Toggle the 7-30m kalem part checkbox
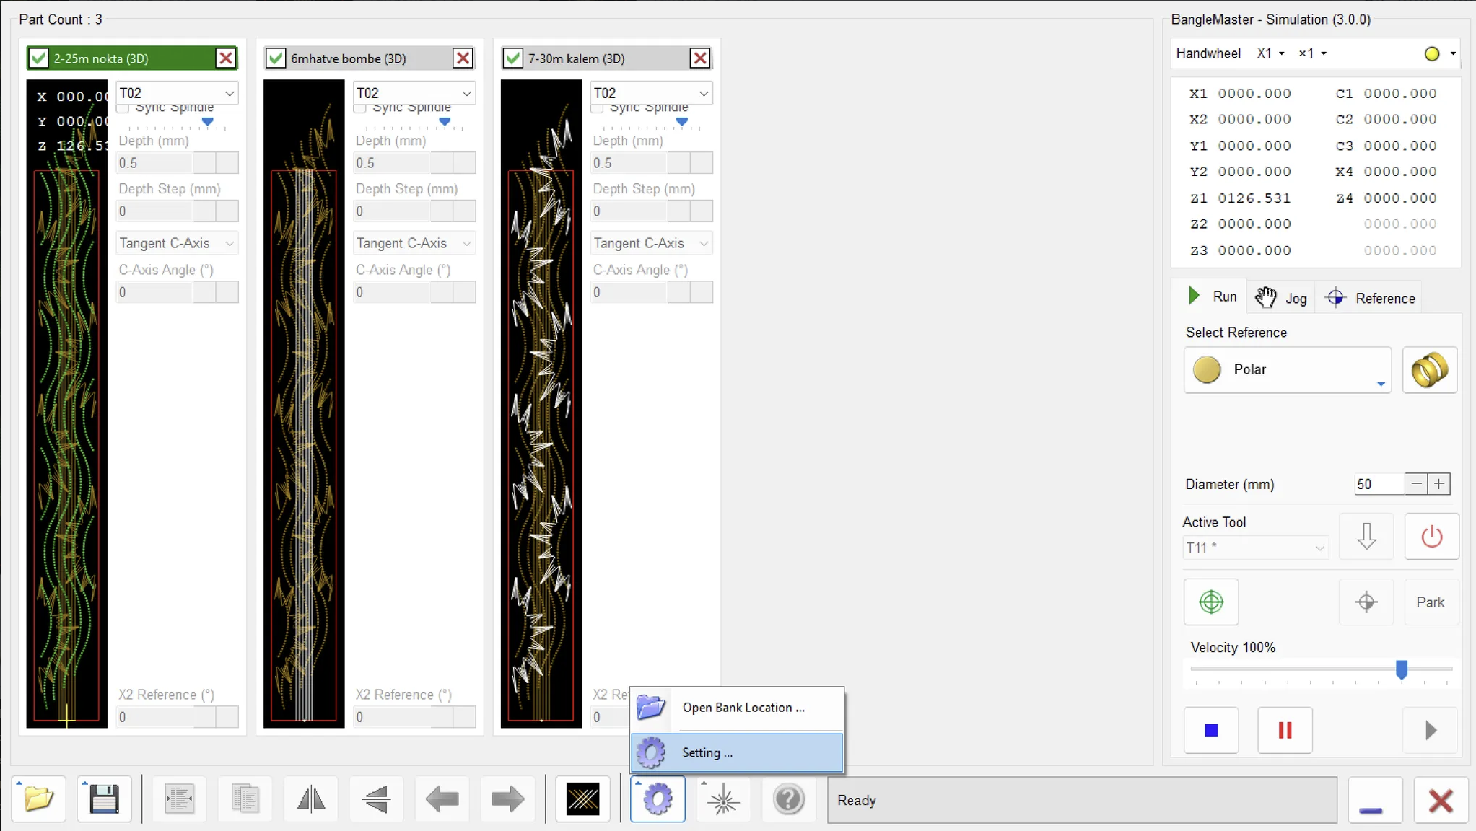The height and width of the screenshot is (831, 1476). pyautogui.click(x=512, y=58)
